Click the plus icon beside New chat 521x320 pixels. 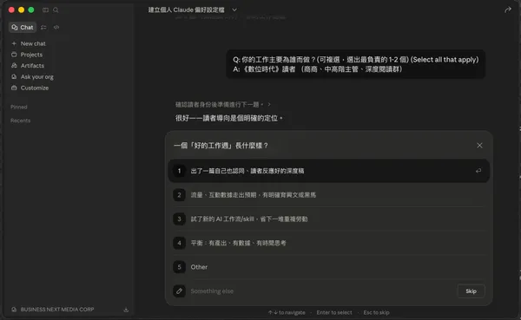(x=14, y=43)
